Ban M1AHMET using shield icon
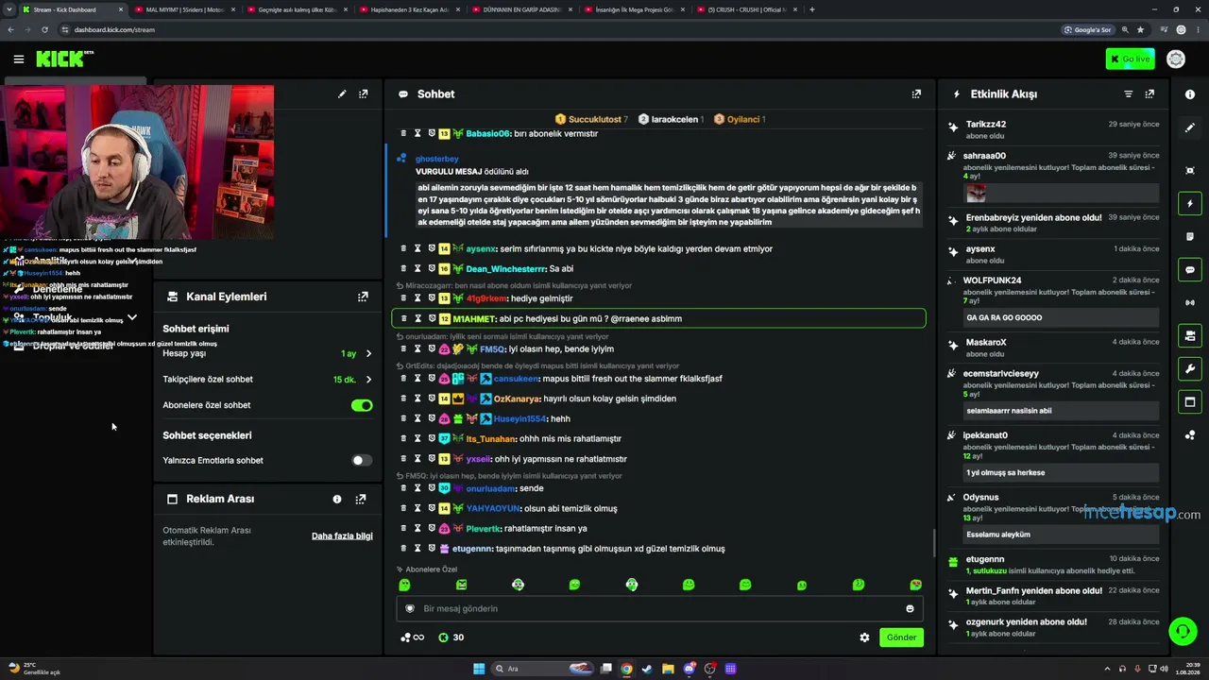The width and height of the screenshot is (1209, 680). pyautogui.click(x=432, y=319)
